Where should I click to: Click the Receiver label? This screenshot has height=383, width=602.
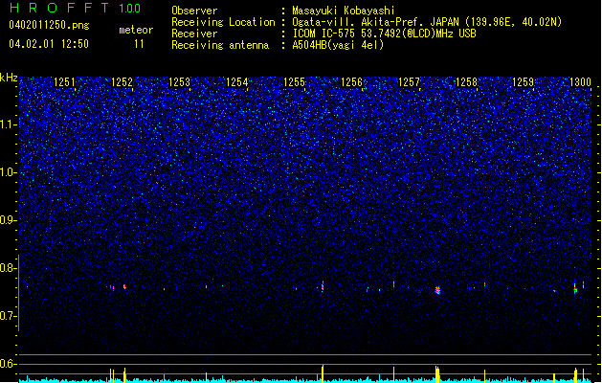click(x=194, y=34)
